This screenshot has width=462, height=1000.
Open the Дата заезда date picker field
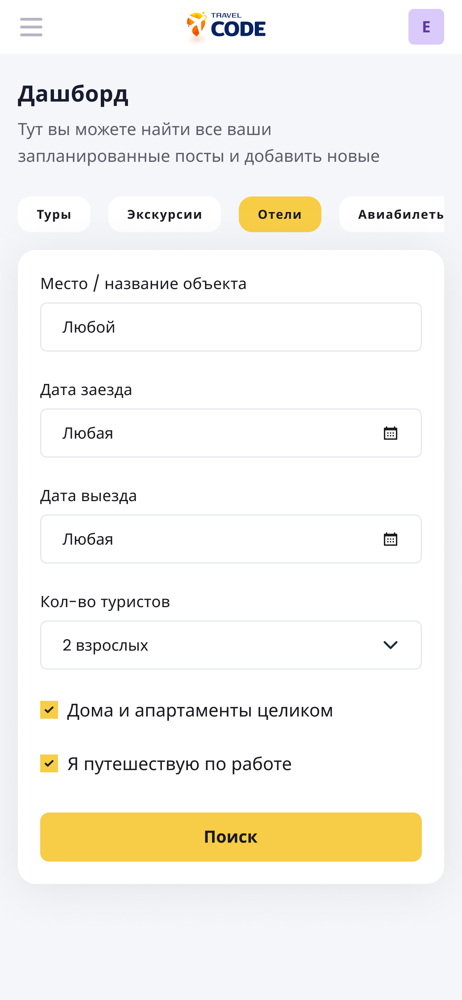click(x=231, y=433)
